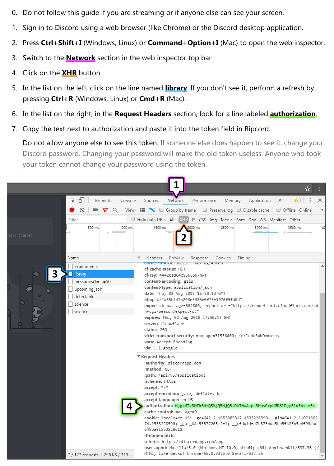The height and width of the screenshot is (466, 334).
Task: Click the warning count indicator
Action: [x=298, y=200]
